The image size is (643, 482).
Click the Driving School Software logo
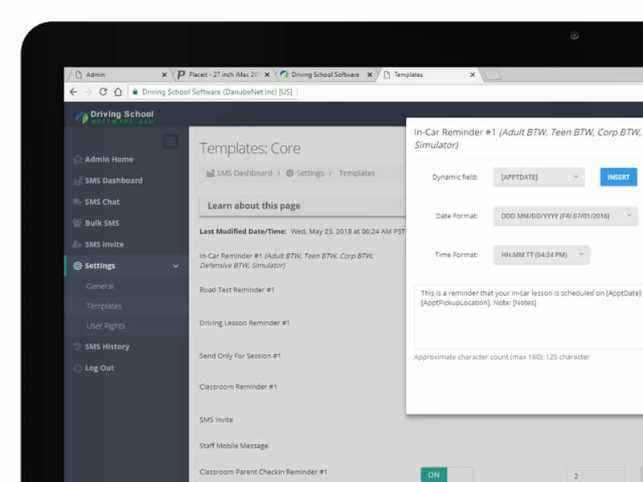(x=115, y=116)
